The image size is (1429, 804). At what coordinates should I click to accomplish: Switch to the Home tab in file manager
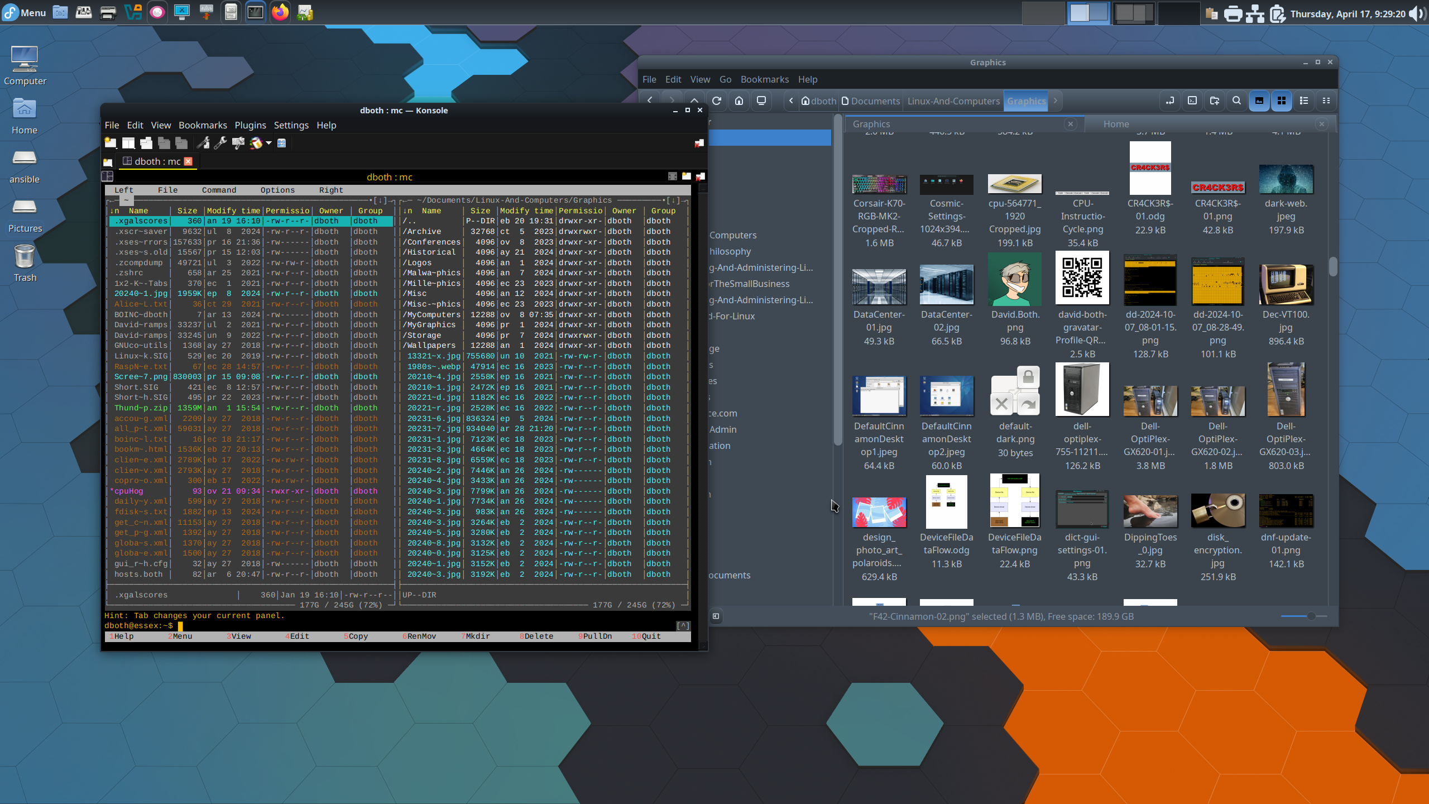coord(1116,124)
